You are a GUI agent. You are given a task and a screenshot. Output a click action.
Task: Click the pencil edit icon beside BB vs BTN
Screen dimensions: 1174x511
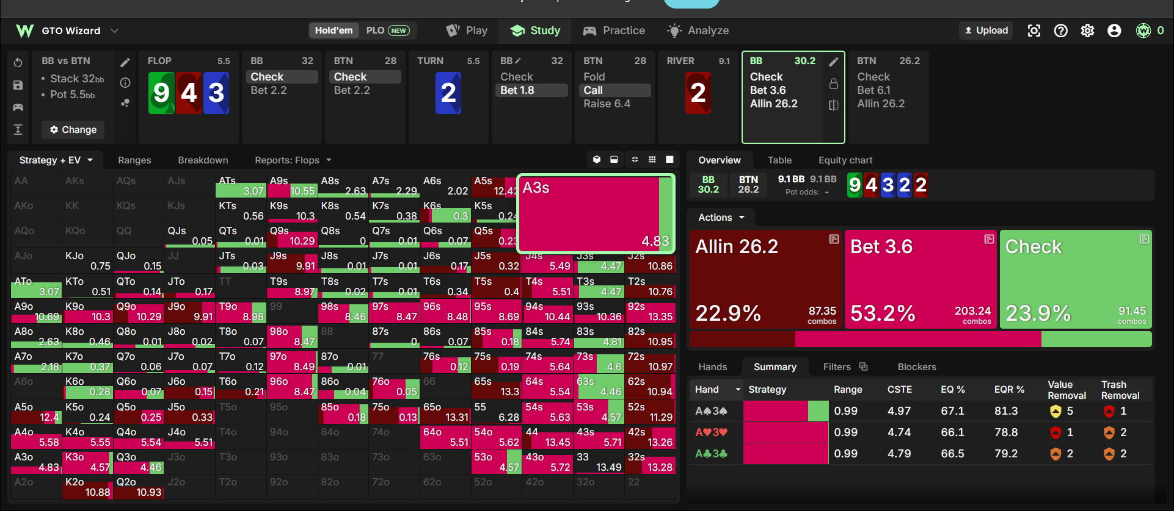pyautogui.click(x=125, y=62)
